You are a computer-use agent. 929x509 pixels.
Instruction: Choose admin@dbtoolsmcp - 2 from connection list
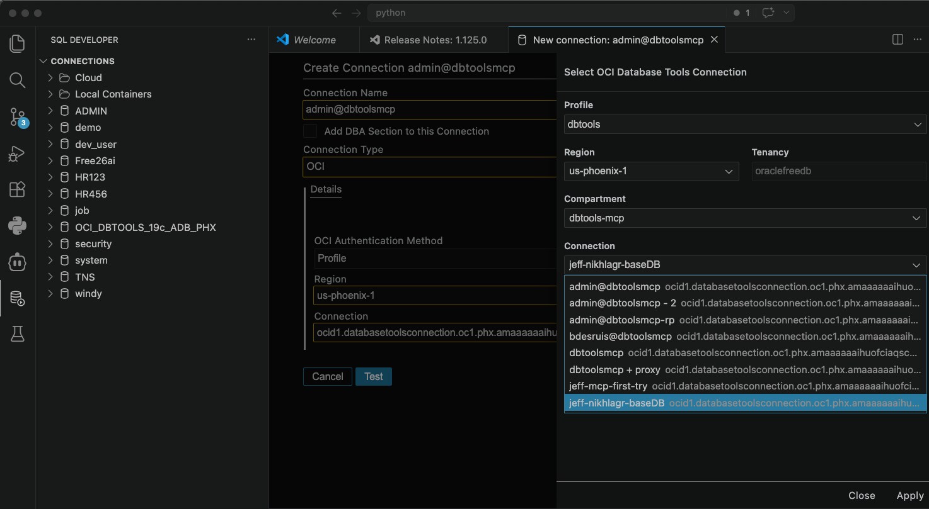[745, 303]
